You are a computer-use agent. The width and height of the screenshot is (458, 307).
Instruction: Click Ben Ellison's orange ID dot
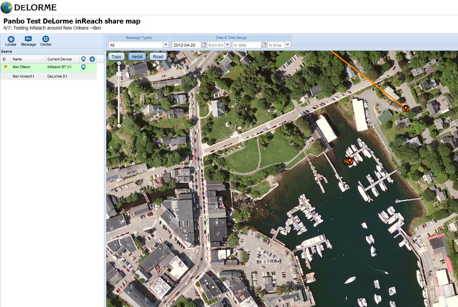tap(5, 67)
